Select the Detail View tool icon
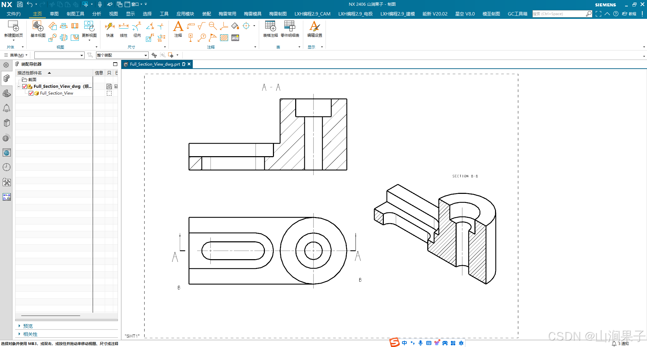Image resolution: width=647 pixels, height=347 pixels. click(x=52, y=37)
